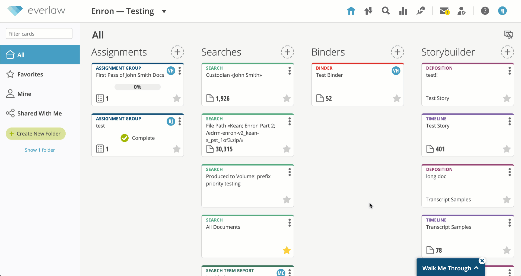Favorite the Test Binder card

397,98
